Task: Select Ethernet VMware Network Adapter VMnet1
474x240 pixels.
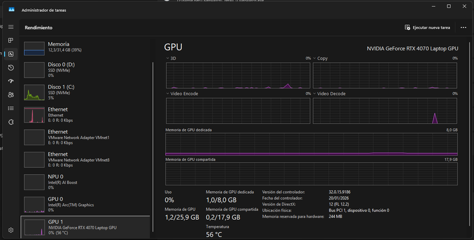Action: (x=85, y=137)
